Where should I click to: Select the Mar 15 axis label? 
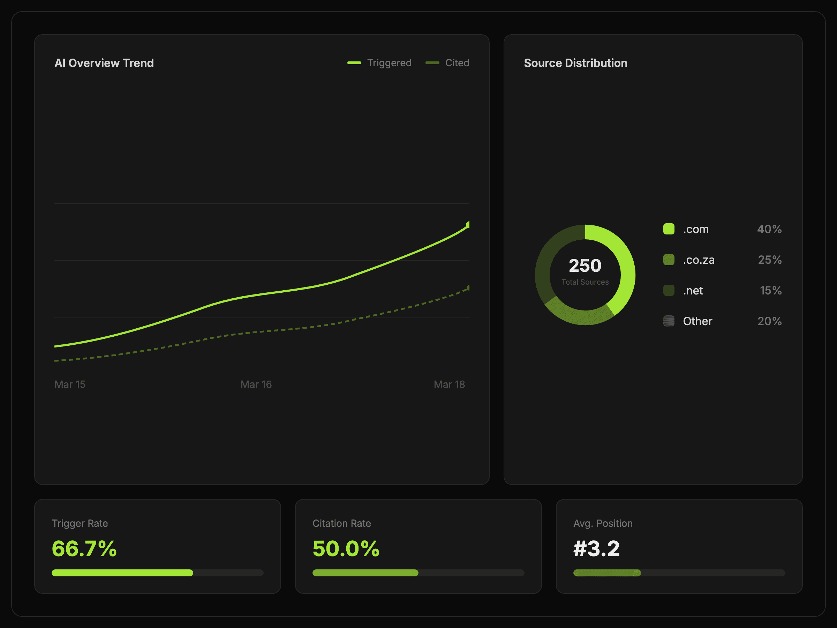70,384
